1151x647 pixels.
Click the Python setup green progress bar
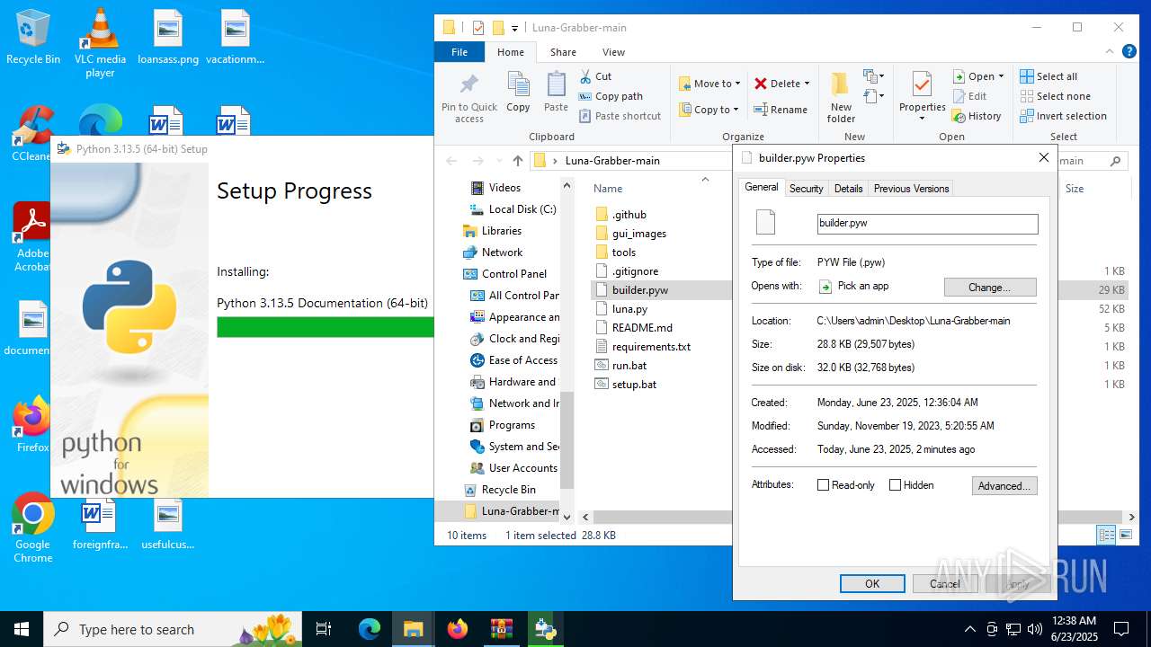tap(326, 327)
